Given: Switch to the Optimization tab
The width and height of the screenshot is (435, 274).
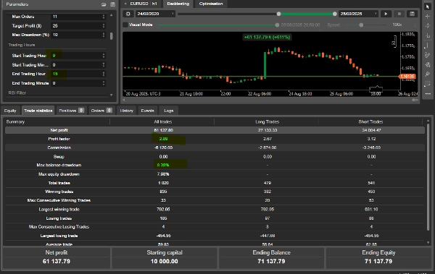Looking at the screenshot, I should (x=211, y=4).
